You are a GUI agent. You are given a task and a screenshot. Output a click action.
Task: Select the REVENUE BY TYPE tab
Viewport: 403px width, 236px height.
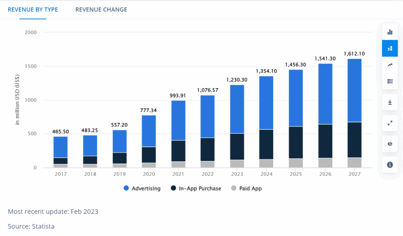(x=33, y=9)
